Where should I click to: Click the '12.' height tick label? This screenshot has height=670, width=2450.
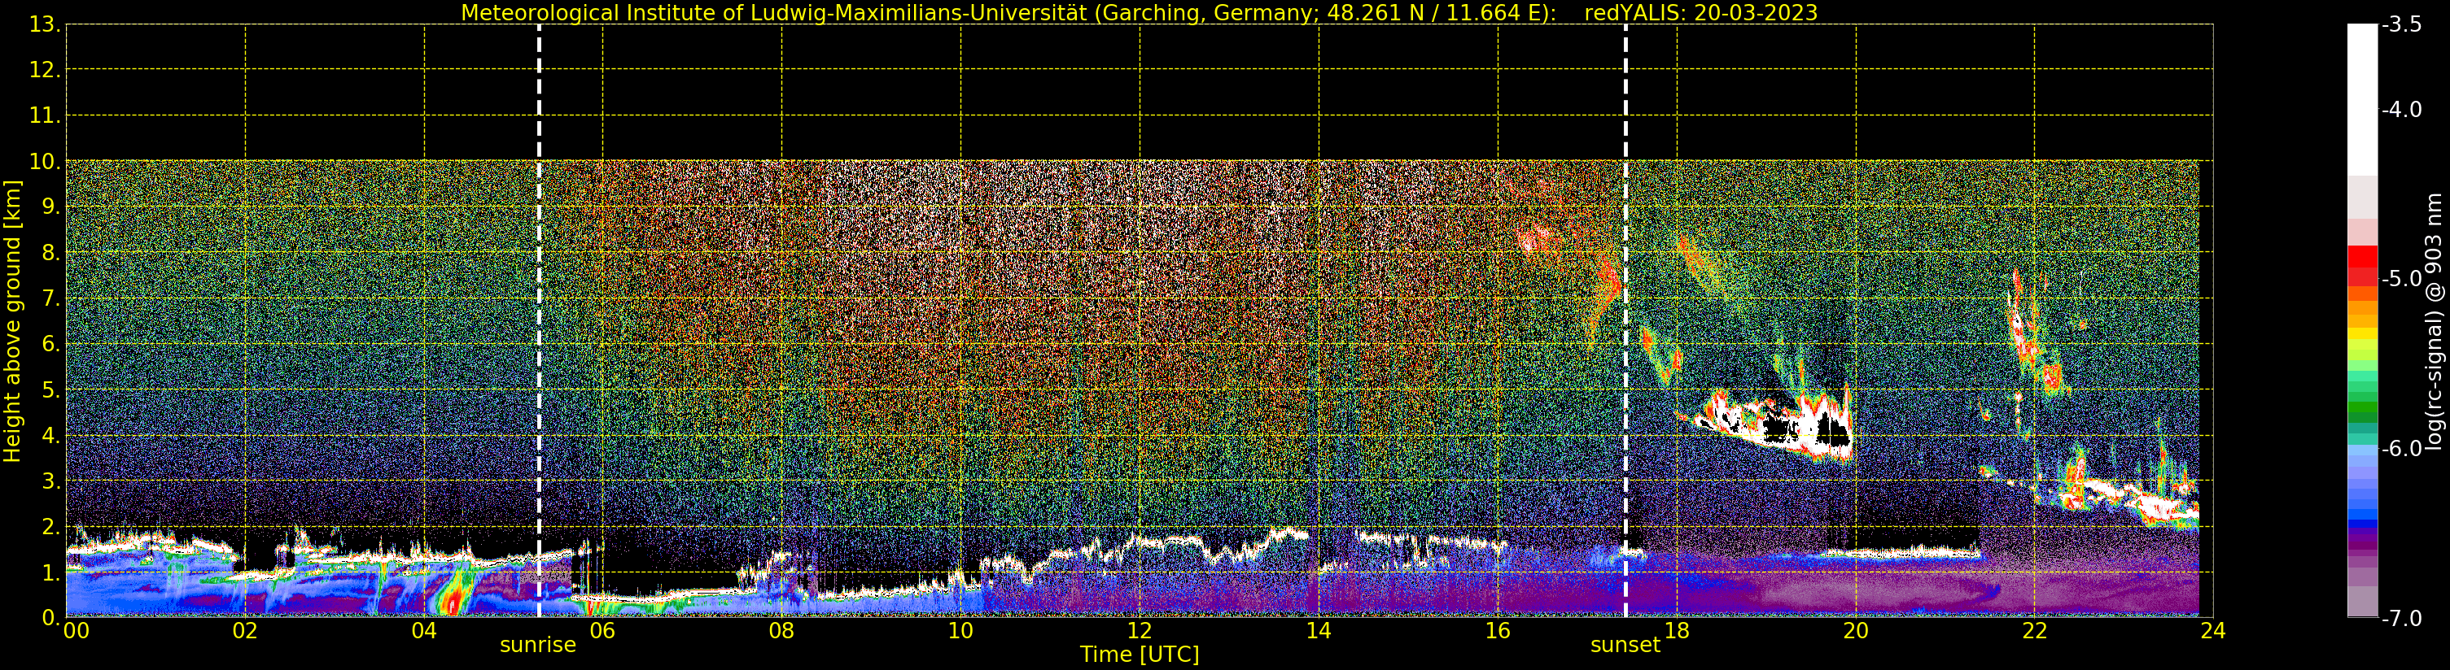(45, 70)
